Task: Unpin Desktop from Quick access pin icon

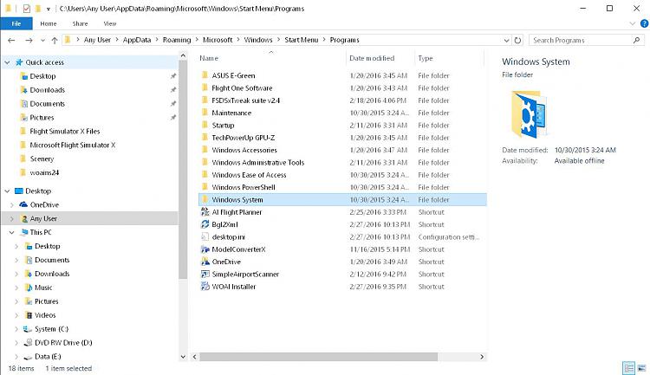Action: coord(173,76)
